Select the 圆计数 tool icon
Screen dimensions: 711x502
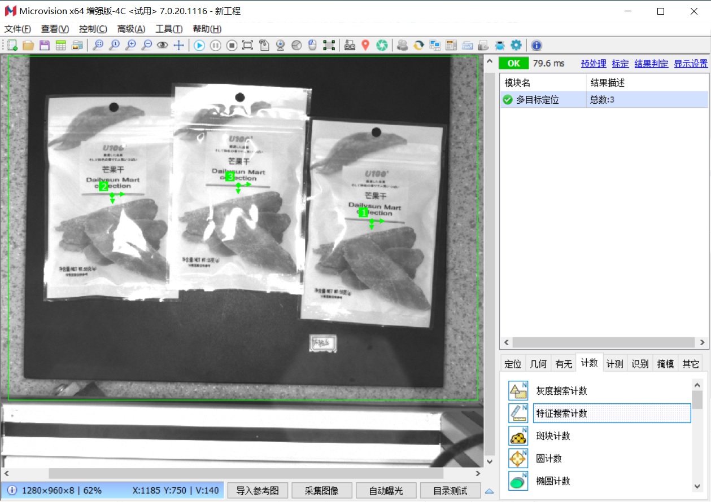pos(518,458)
